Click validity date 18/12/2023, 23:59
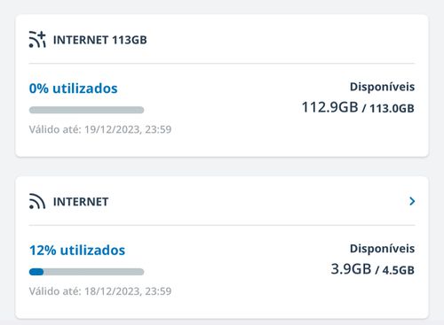This screenshot has height=325, width=444. click(x=128, y=291)
